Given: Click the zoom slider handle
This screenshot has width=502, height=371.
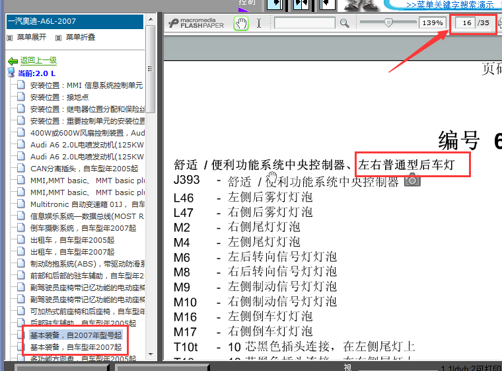Looking at the screenshot, I should (388, 22).
